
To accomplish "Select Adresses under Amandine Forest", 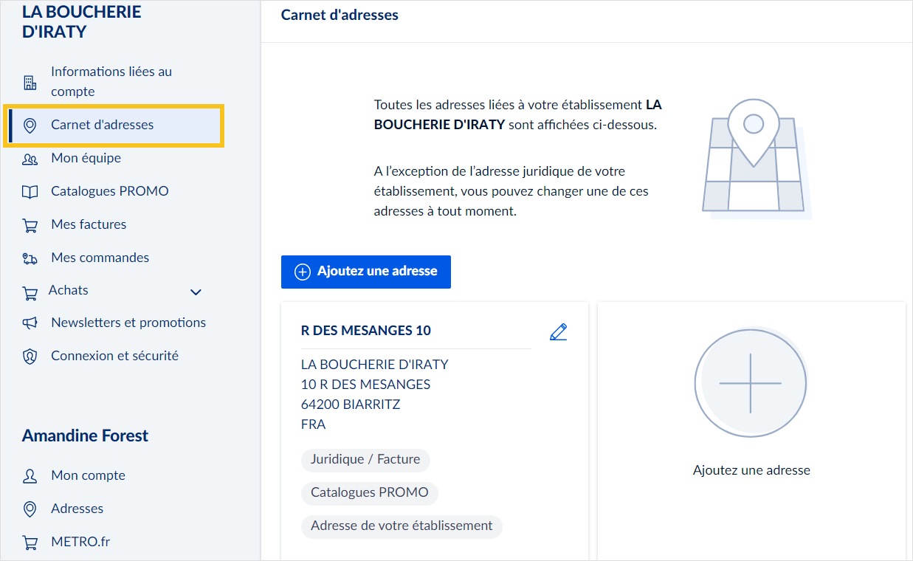I will click(77, 509).
